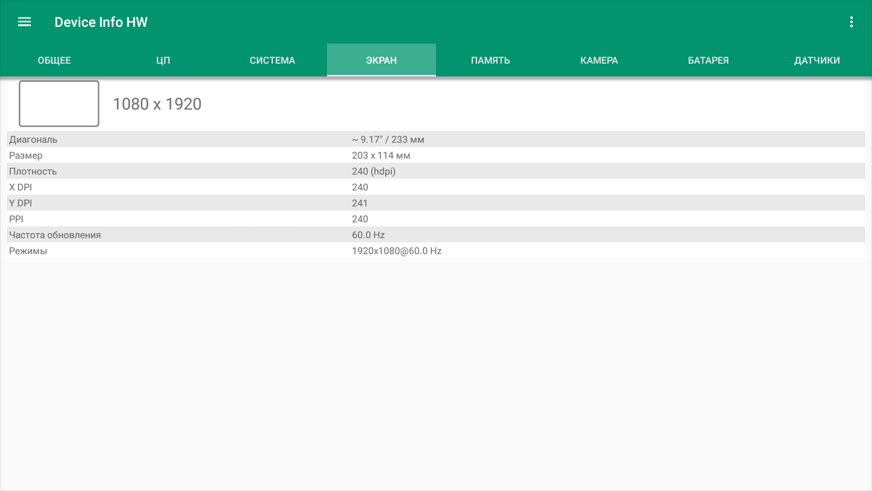Click the Частота обновления row
The height and width of the screenshot is (491, 872).
(436, 235)
